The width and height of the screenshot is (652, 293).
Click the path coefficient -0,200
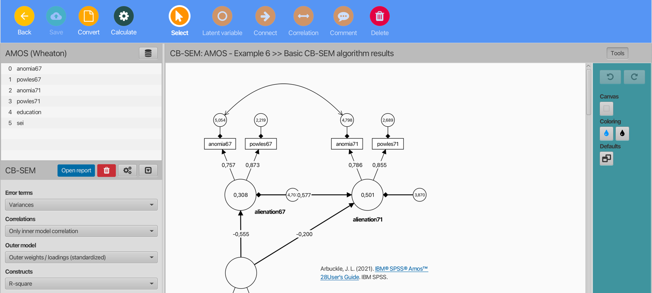point(304,234)
